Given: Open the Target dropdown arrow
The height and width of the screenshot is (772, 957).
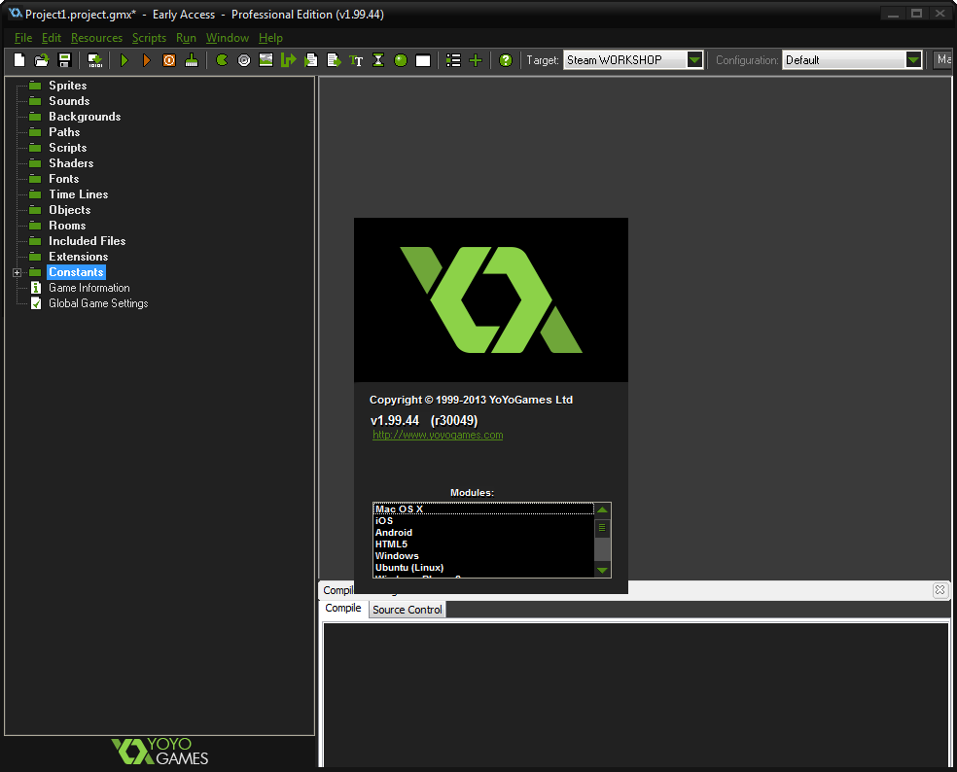Looking at the screenshot, I should pos(694,60).
